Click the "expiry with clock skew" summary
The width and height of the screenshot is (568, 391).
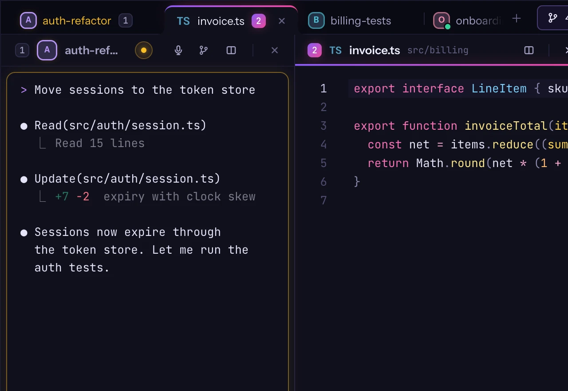pyautogui.click(x=179, y=196)
